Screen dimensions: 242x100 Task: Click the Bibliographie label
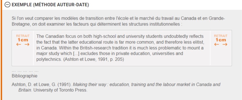tap(25, 76)
